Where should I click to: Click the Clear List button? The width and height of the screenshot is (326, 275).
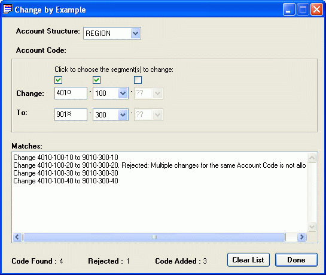(248, 260)
